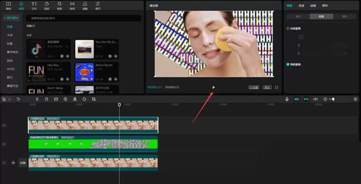This screenshot has height=184, width=361.
Task: Open the 文本 (Text) panel icon
Action: (x=34, y=5)
